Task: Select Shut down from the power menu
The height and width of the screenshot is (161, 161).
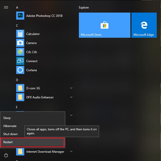Action: 10,134
